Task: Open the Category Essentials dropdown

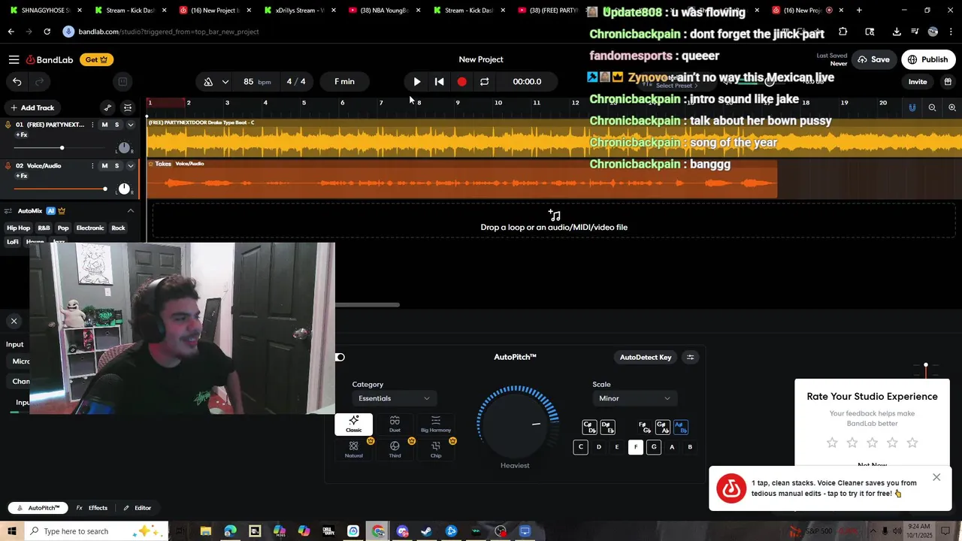Action: (394, 398)
